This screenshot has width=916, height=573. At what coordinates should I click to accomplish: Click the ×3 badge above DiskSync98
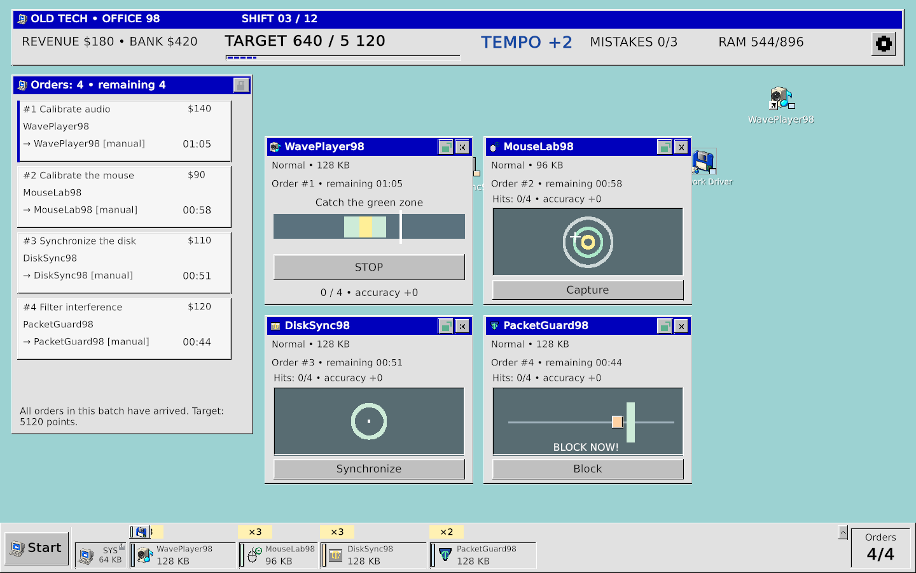coord(337,532)
